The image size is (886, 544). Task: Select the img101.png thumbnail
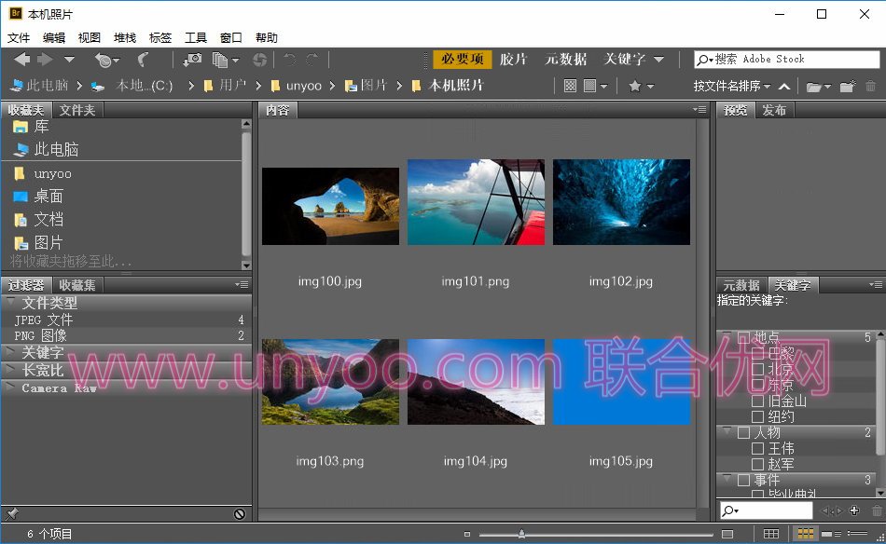476,202
